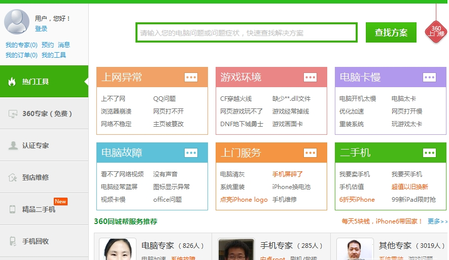Click the flame icon beside 热门工具
449x260 pixels.
12,82
